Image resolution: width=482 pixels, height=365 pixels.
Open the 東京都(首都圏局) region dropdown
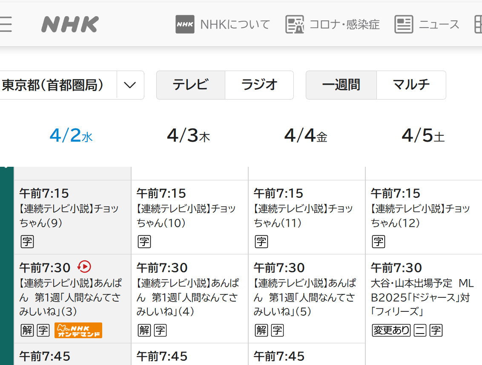[x=72, y=85]
